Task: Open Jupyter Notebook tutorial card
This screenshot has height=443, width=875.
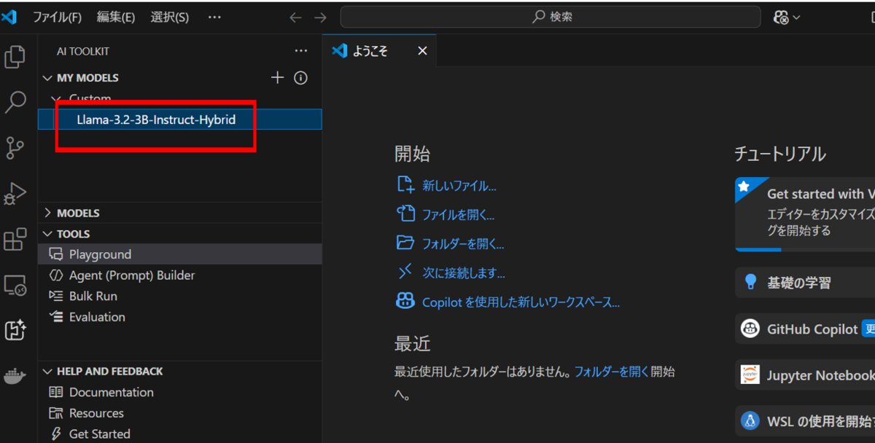Action: point(805,375)
